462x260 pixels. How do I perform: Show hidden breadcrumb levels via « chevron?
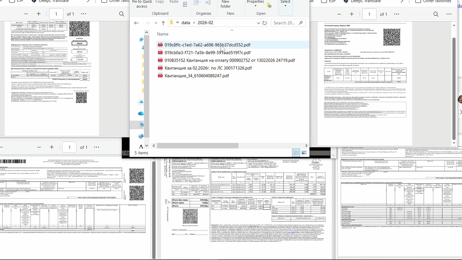click(178, 23)
